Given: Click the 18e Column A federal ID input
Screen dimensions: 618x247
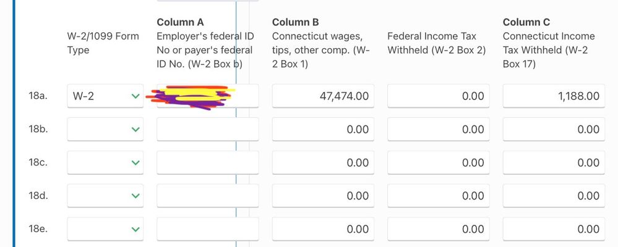Looking at the screenshot, I should point(207,229).
